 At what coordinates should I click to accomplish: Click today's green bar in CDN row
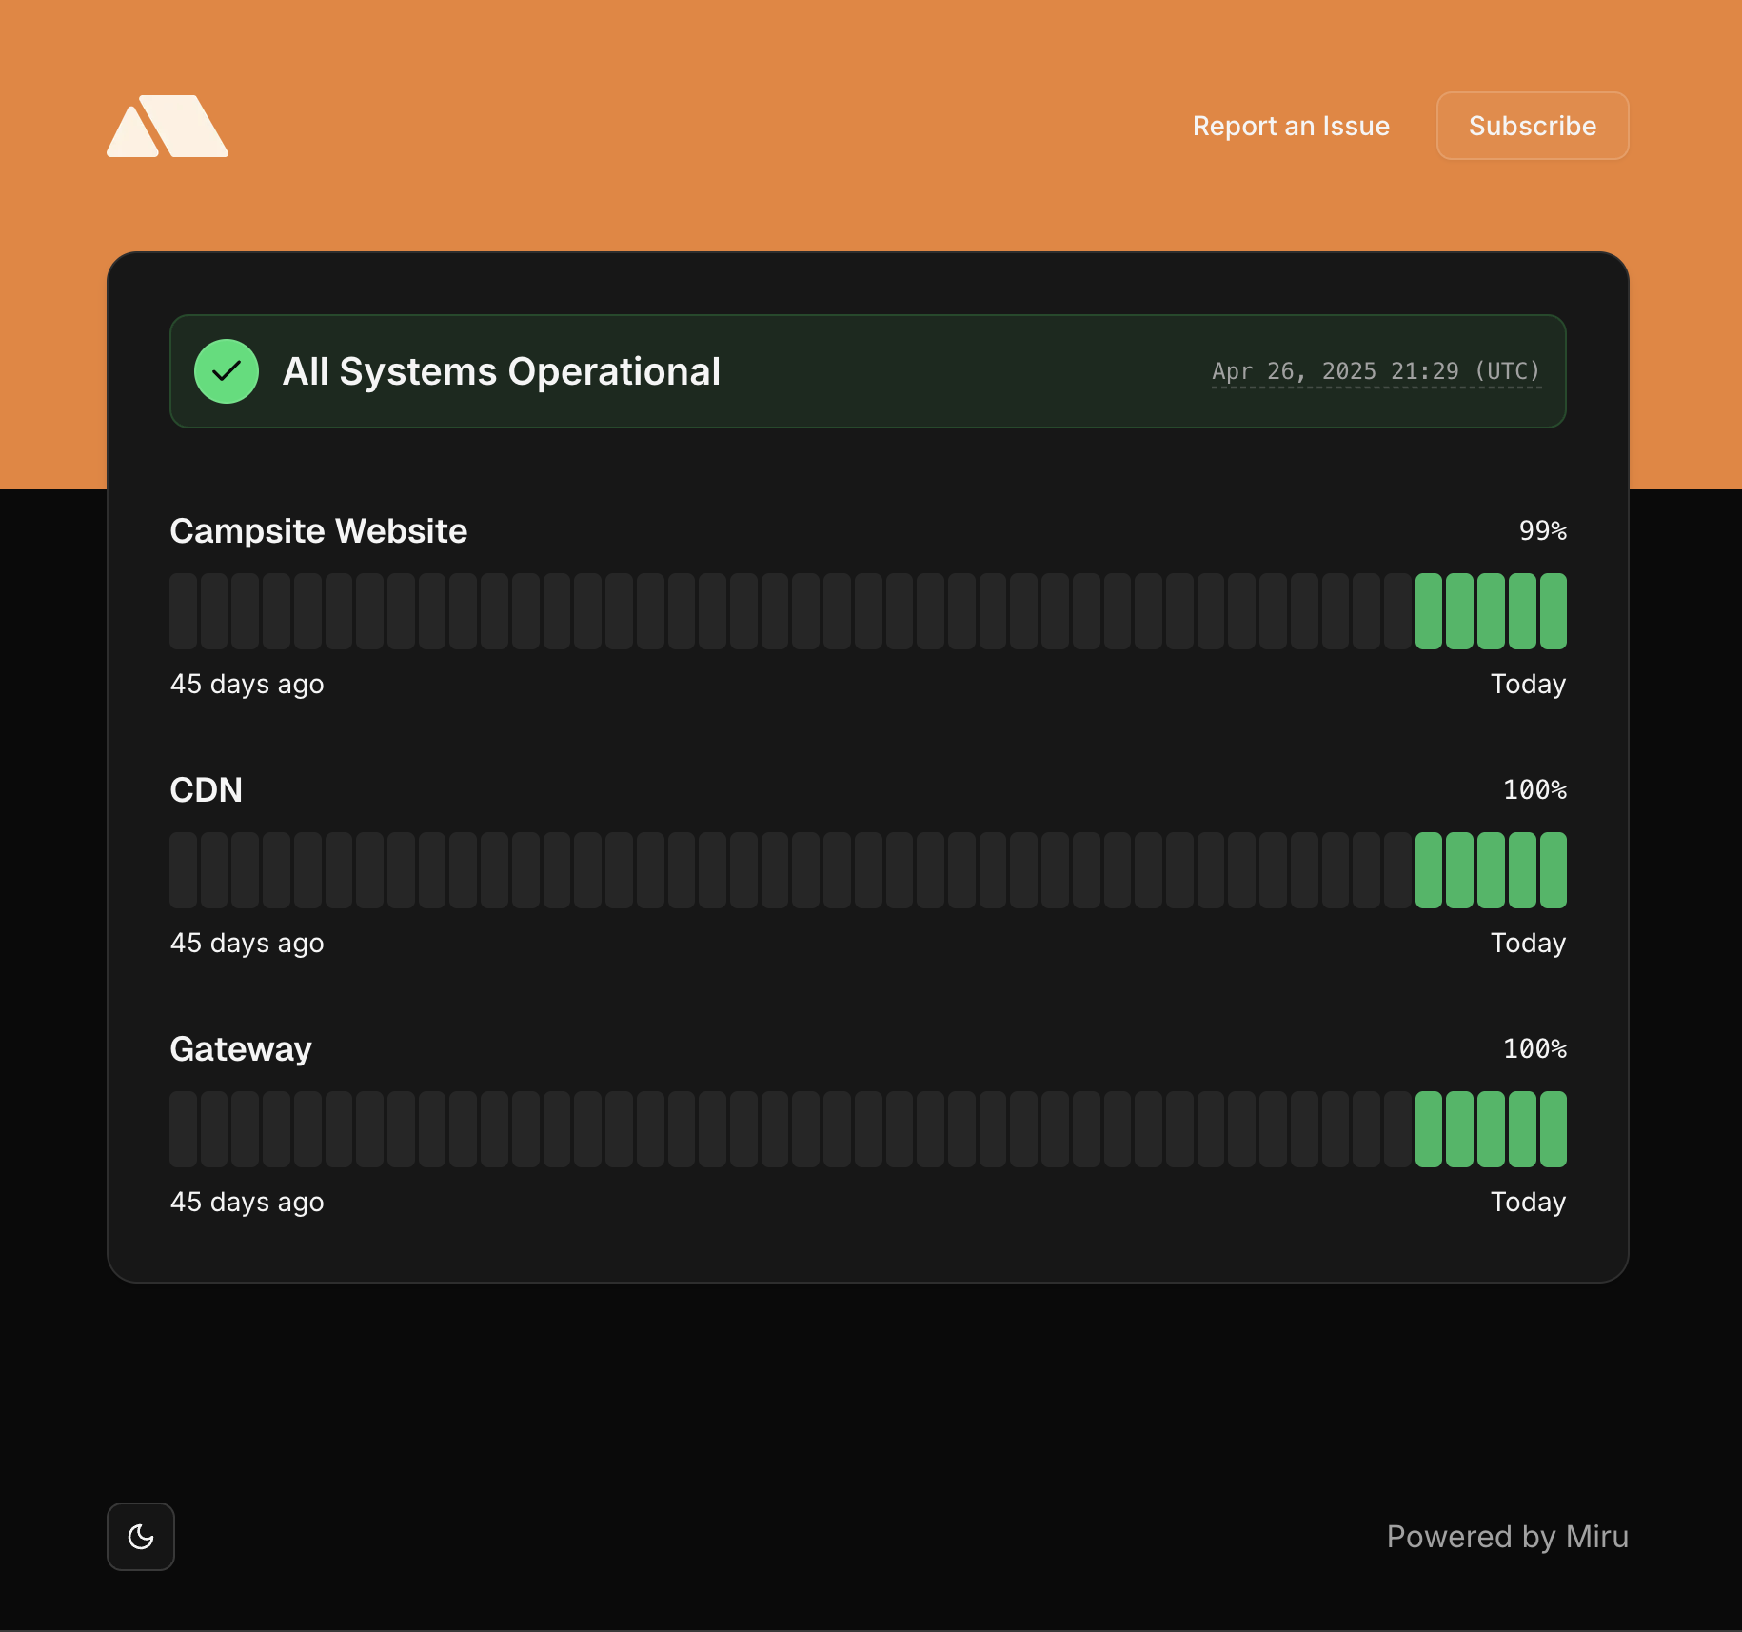(1554, 870)
